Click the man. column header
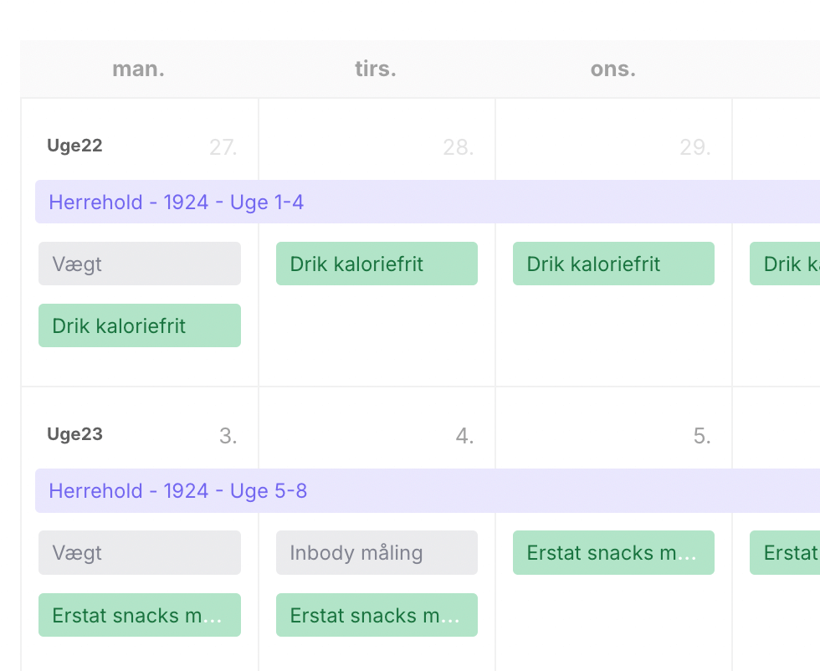820x671 pixels. (x=139, y=69)
